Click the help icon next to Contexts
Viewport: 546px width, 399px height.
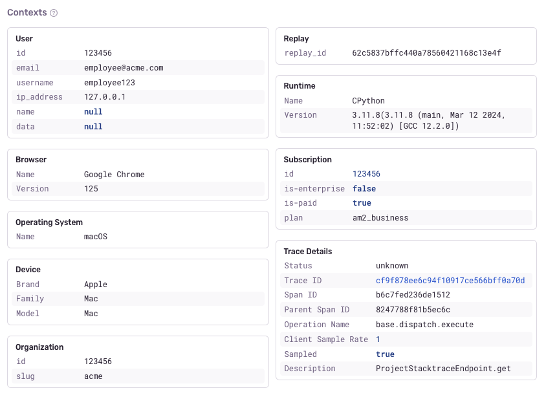54,13
